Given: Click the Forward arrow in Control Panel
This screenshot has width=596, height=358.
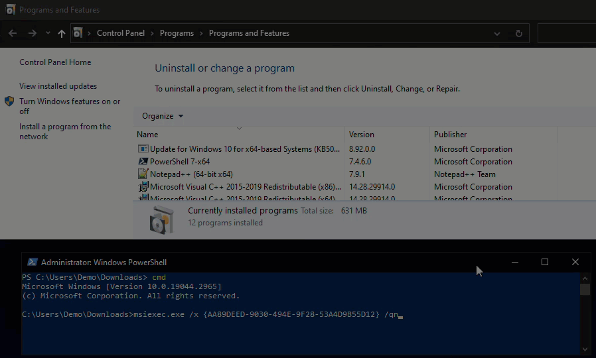Looking at the screenshot, I should (33, 33).
